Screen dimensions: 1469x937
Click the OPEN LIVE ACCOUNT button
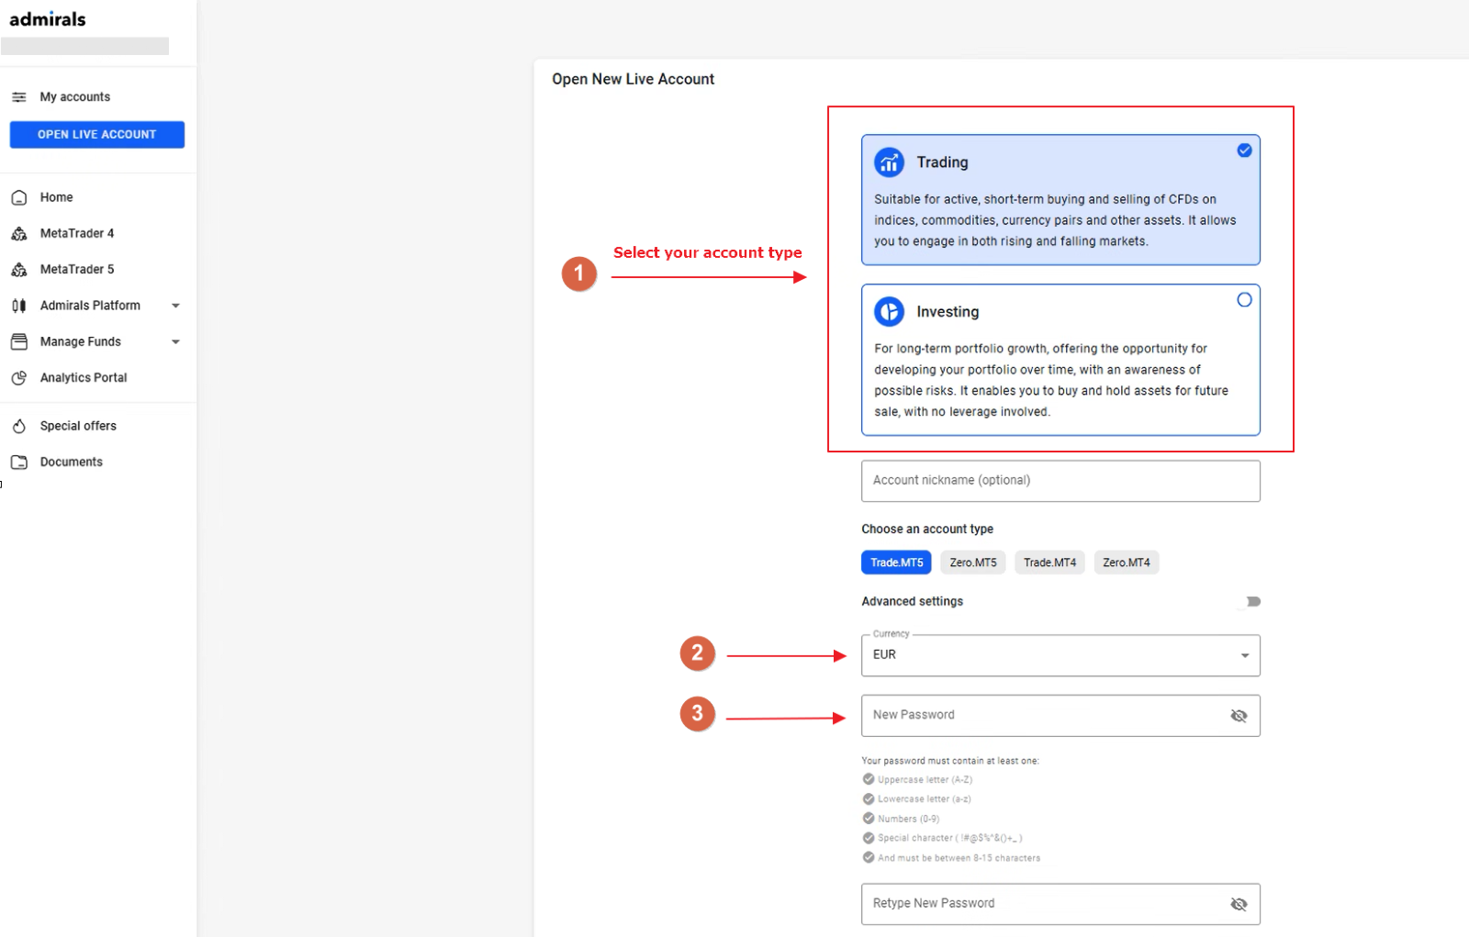point(97,135)
